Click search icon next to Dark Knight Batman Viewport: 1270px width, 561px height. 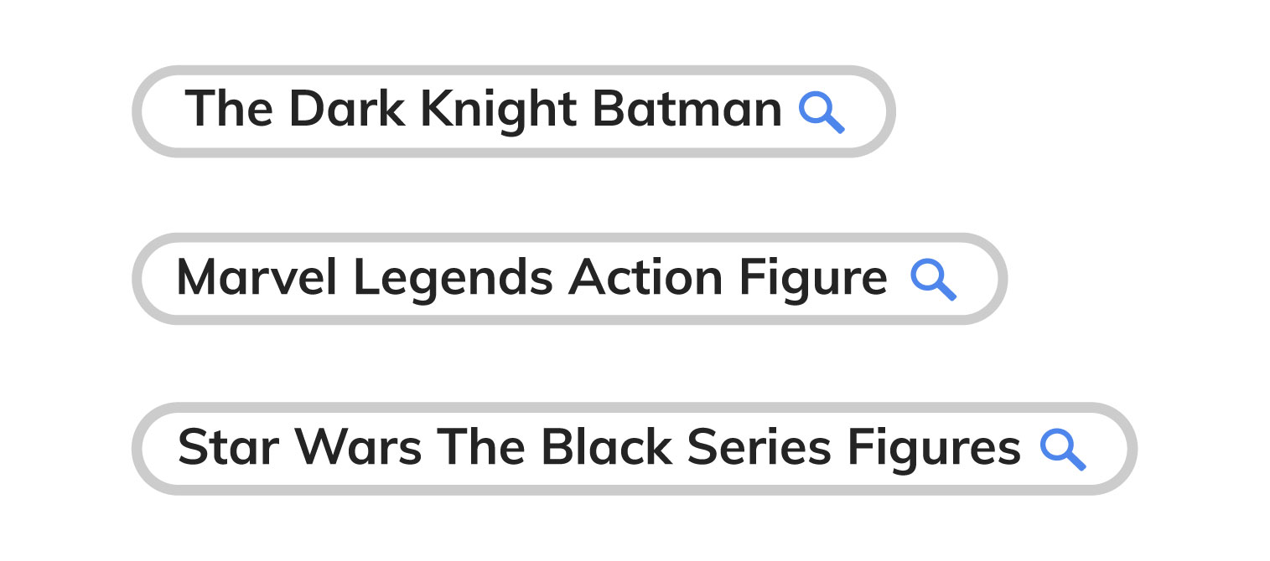pyautogui.click(x=821, y=112)
